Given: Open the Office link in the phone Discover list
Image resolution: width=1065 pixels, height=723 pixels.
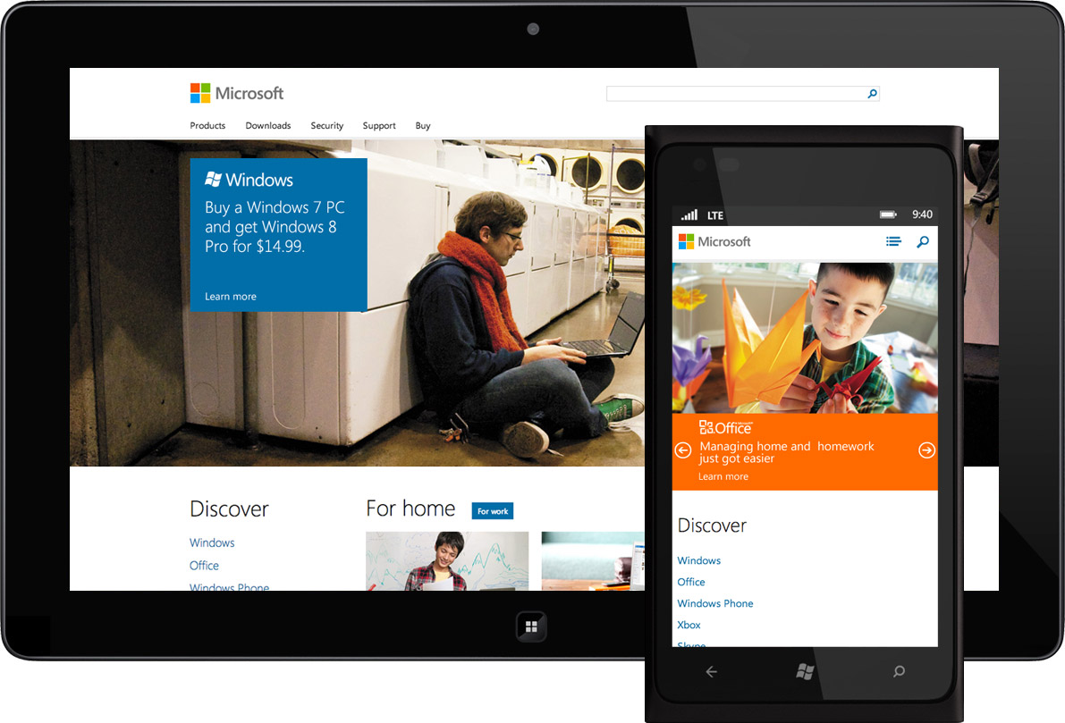Looking at the screenshot, I should (690, 582).
